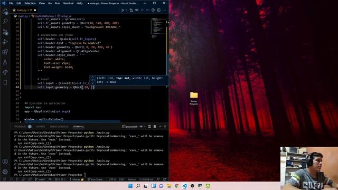The width and height of the screenshot is (338, 190).
Task: Run the Python file with play button
Action: click(123, 10)
